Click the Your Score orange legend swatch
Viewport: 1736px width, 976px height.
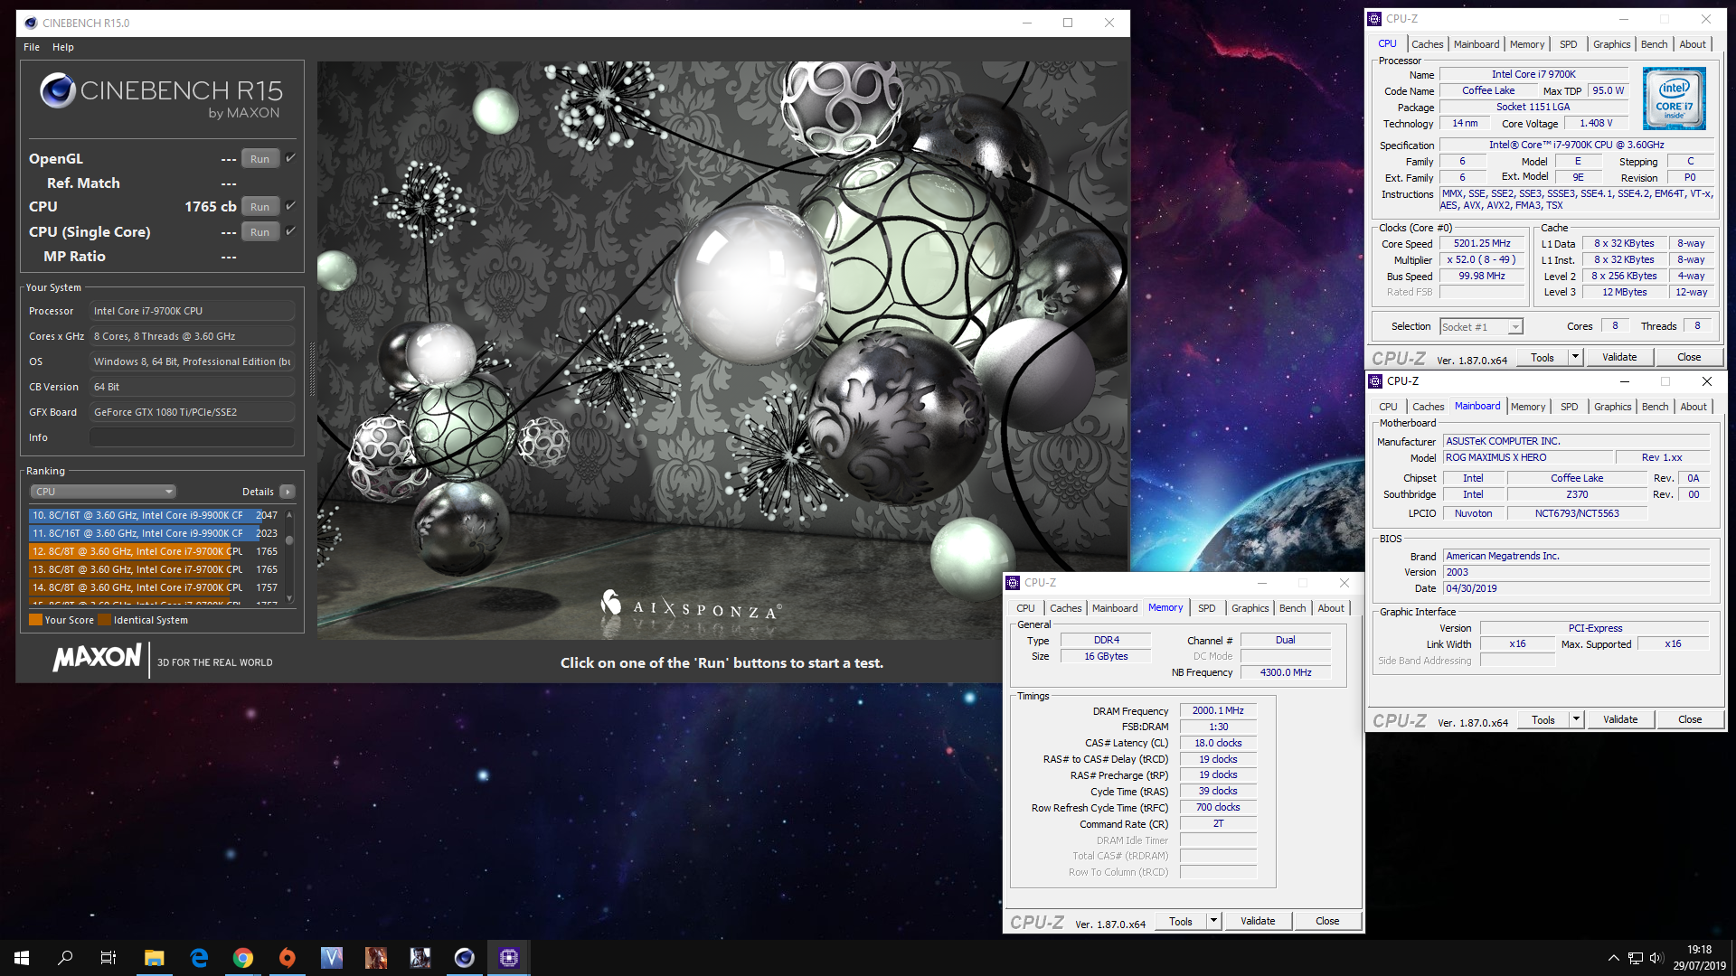click(x=35, y=620)
